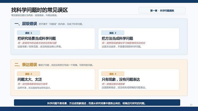
Task: Click the note 这是困难描述，还没有形成明确的问题表达
Action: point(124,88)
